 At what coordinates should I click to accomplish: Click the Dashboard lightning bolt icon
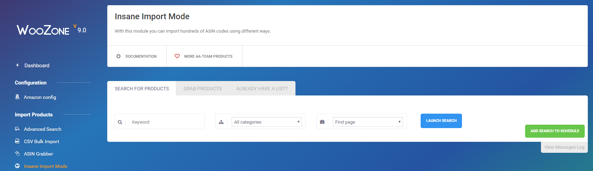coord(17,65)
